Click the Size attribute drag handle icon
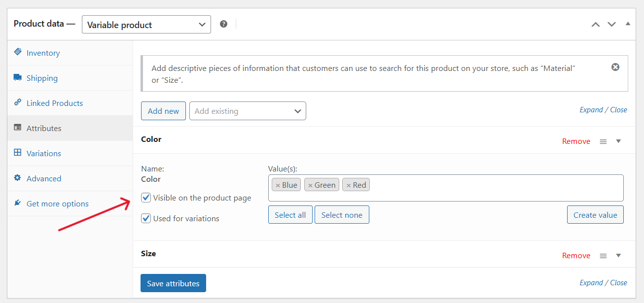The height and width of the screenshot is (303, 644). pos(603,255)
